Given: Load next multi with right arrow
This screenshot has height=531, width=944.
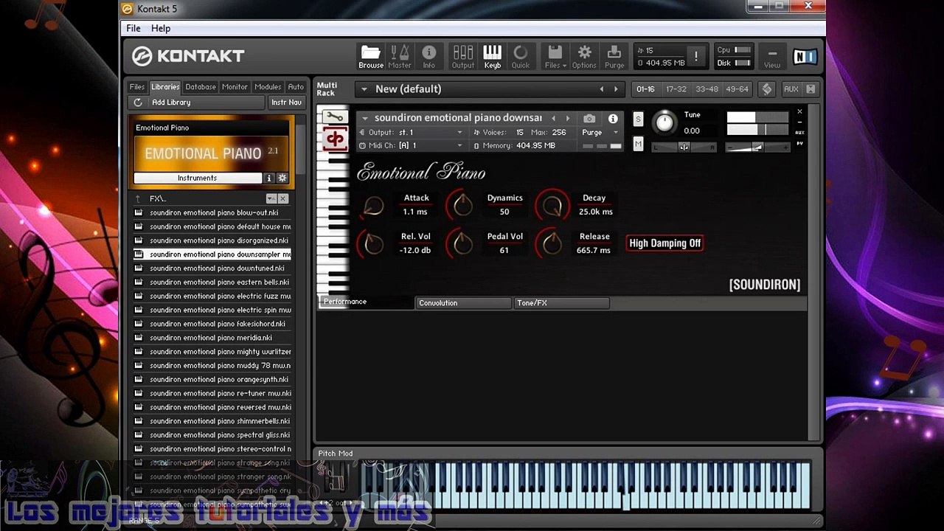Looking at the screenshot, I should tap(617, 88).
